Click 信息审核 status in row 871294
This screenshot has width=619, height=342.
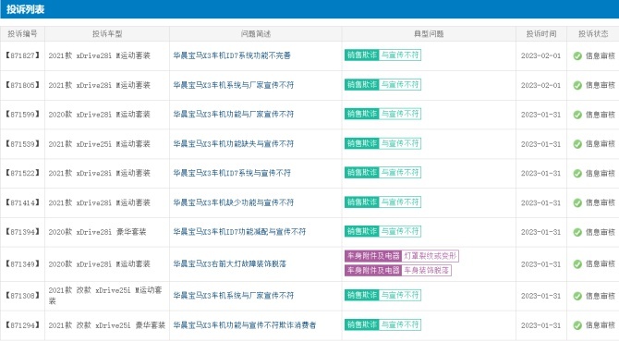point(600,325)
